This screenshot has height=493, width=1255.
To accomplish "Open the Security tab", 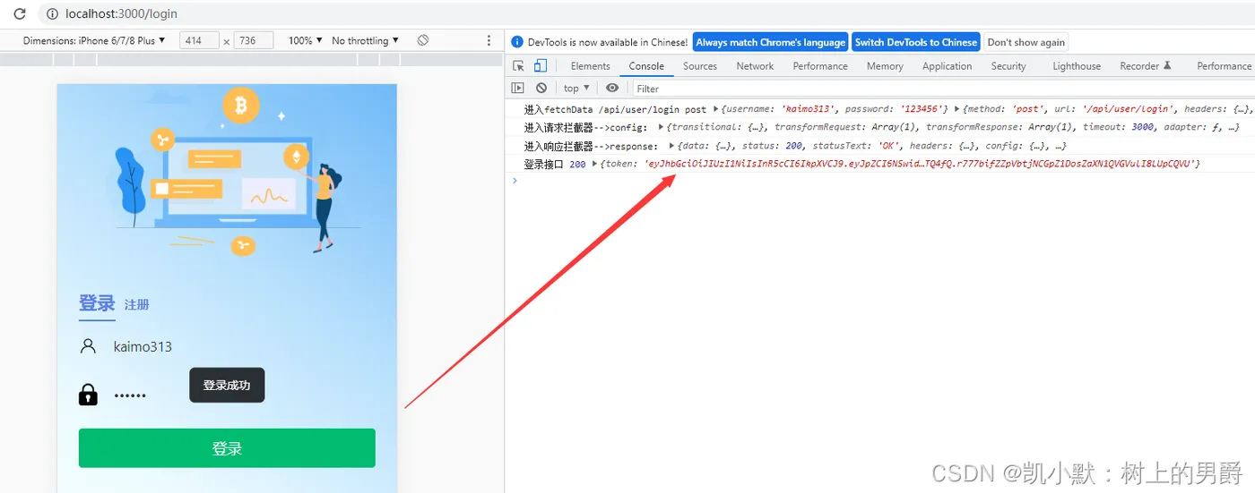I will [1008, 66].
